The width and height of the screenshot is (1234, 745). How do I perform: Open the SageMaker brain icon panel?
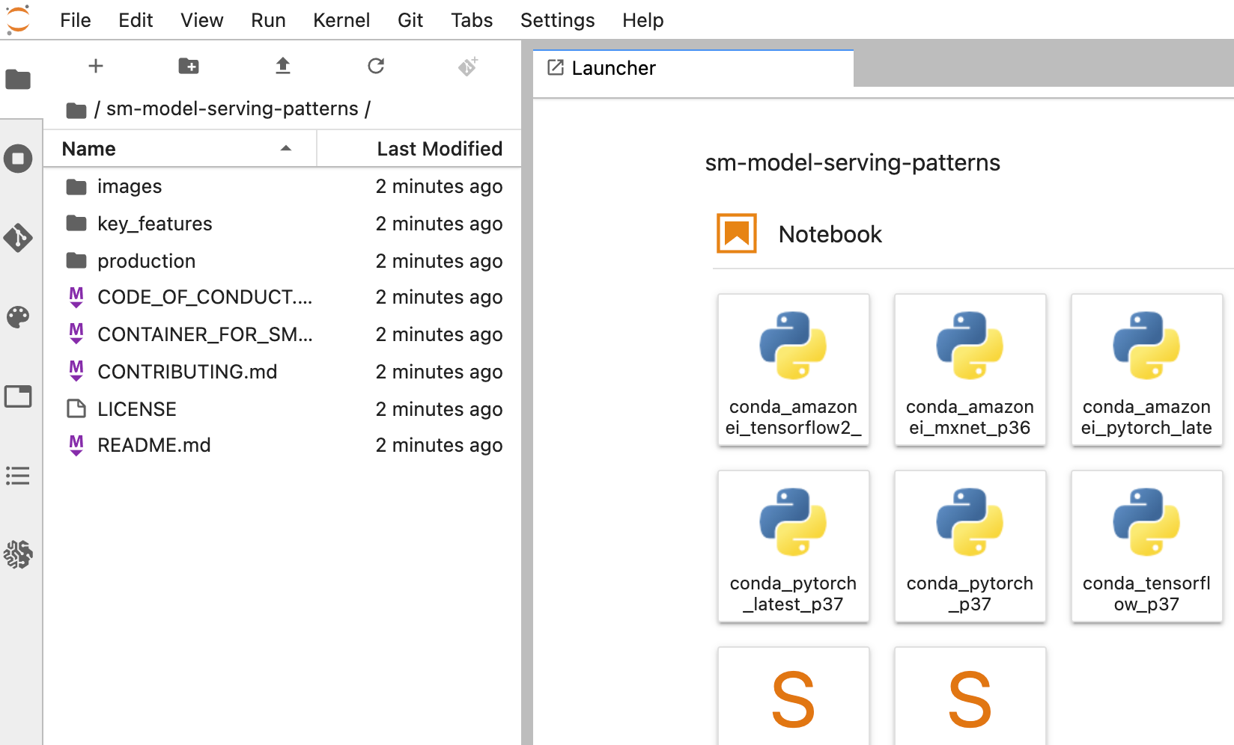pyautogui.click(x=18, y=555)
